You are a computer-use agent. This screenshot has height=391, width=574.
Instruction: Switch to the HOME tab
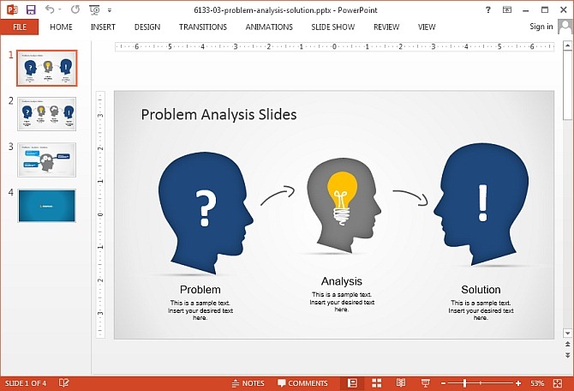pos(61,27)
